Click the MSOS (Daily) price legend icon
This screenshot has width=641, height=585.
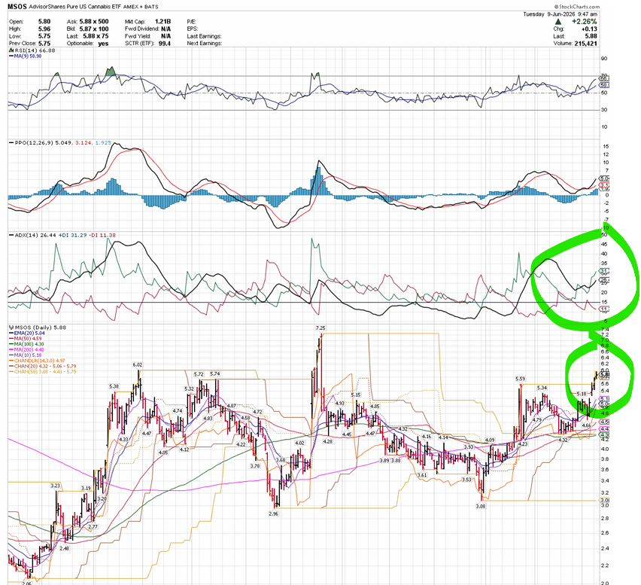[x=11, y=328]
